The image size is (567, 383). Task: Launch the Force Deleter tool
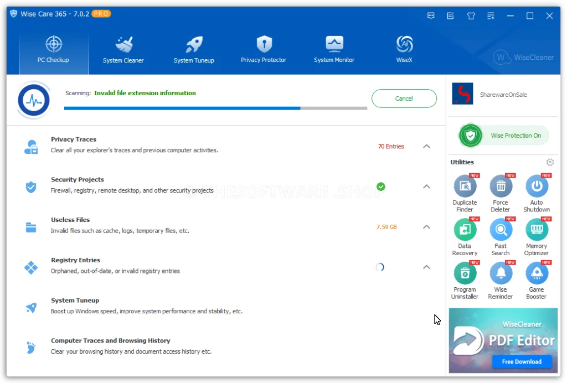[x=501, y=187]
